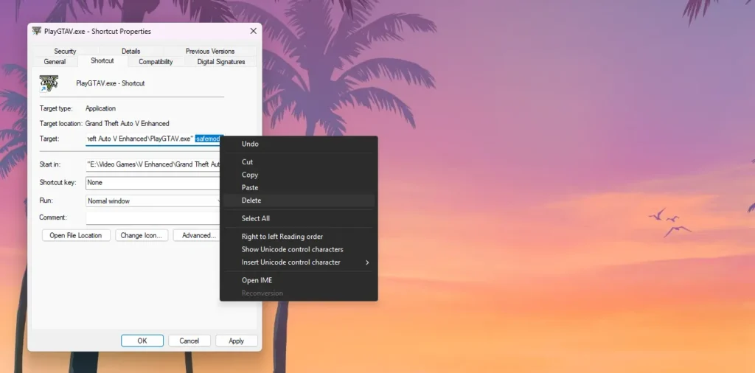Choose Select All in context menu
Image resolution: width=755 pixels, height=373 pixels.
pos(299,218)
